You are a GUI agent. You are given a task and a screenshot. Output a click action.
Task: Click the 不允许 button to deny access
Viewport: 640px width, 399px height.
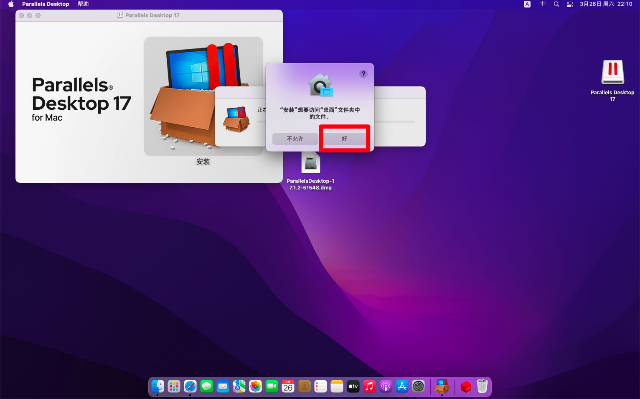(x=295, y=139)
